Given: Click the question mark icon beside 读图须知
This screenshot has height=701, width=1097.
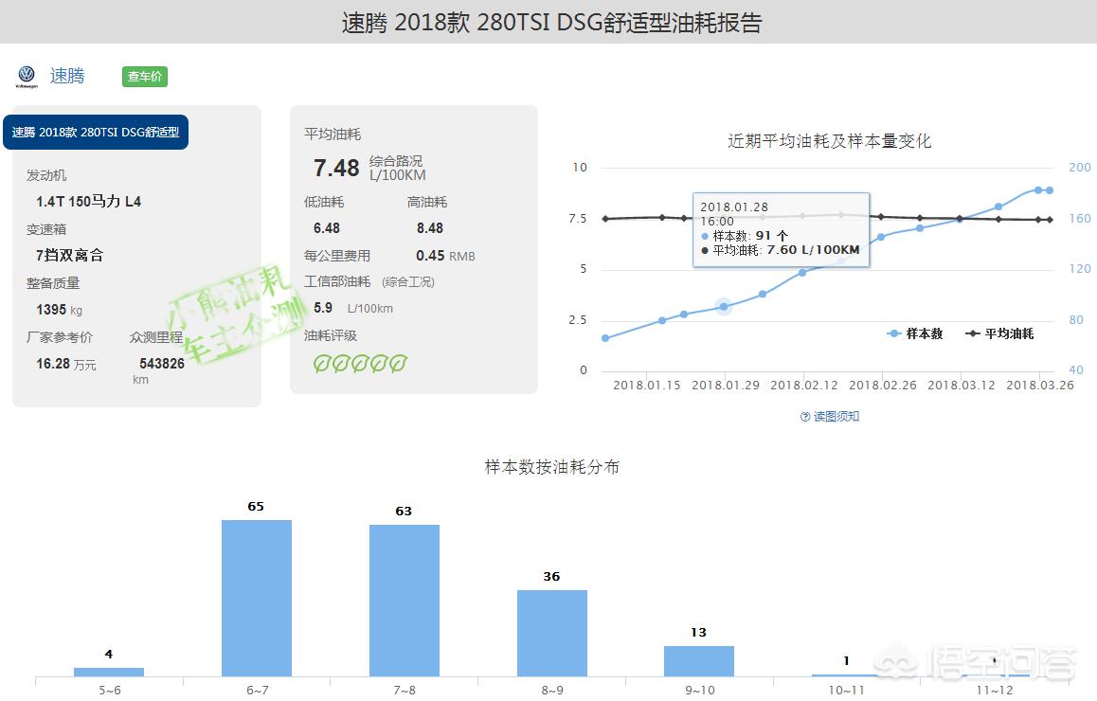Looking at the screenshot, I should (x=803, y=416).
